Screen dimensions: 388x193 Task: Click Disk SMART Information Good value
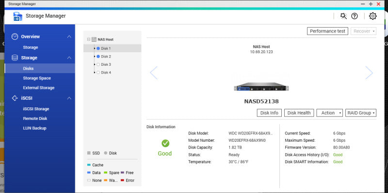338,162
